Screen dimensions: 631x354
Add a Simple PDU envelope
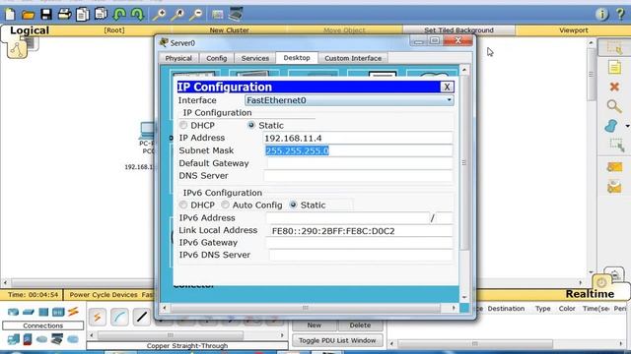[614, 166]
